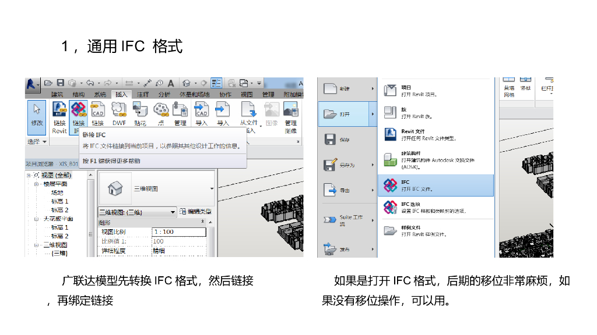Choose 族 open Revit family option
597x335 pixels.
(436, 113)
